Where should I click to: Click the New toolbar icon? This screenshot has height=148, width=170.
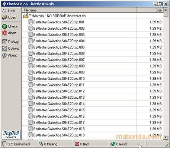point(4,11)
